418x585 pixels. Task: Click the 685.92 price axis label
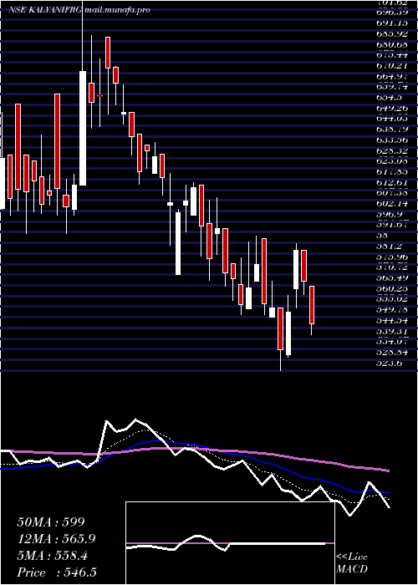click(394, 33)
